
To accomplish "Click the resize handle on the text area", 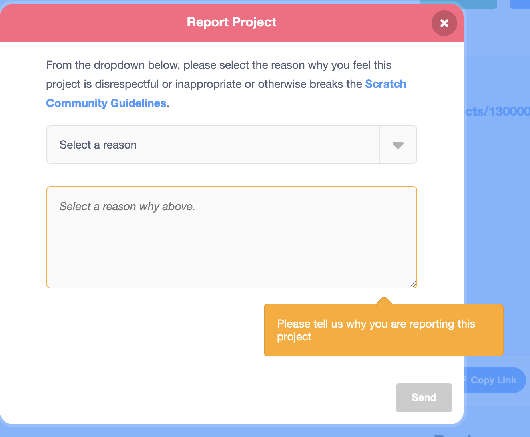I will 413,284.
